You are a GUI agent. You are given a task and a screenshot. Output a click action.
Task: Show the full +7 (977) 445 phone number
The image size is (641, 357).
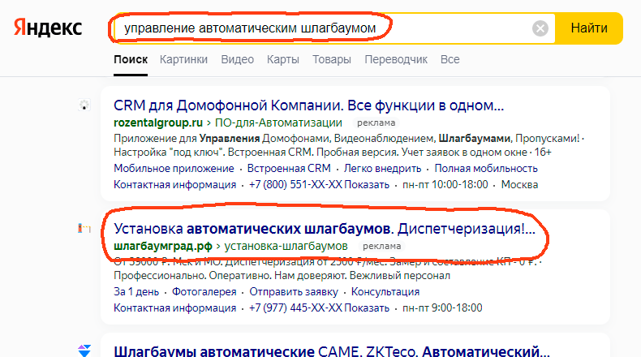pos(319,308)
